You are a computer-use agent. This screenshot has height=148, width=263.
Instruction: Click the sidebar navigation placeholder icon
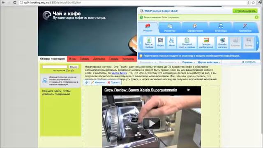(x=45, y=81)
